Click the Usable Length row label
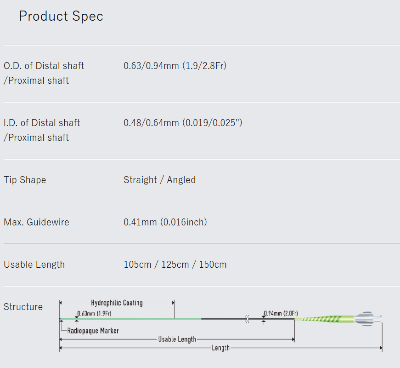The image size is (400, 368). point(34,264)
